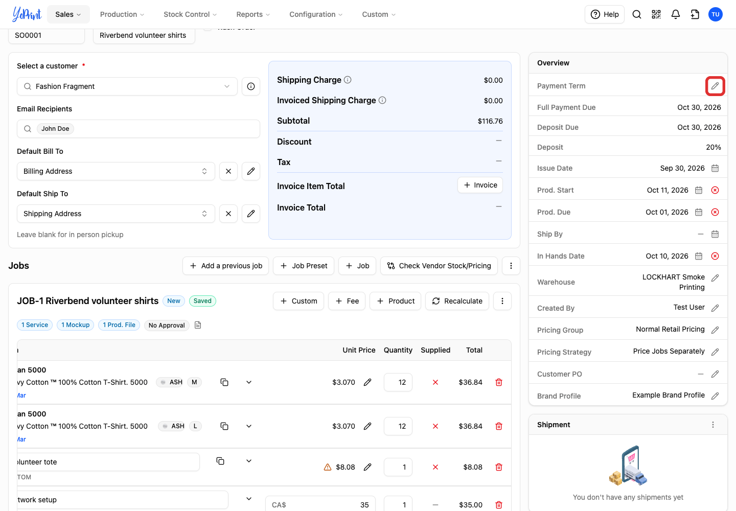Viewport: 736px width, 511px height.
Task: Click the TU user avatar
Action: 716,14
